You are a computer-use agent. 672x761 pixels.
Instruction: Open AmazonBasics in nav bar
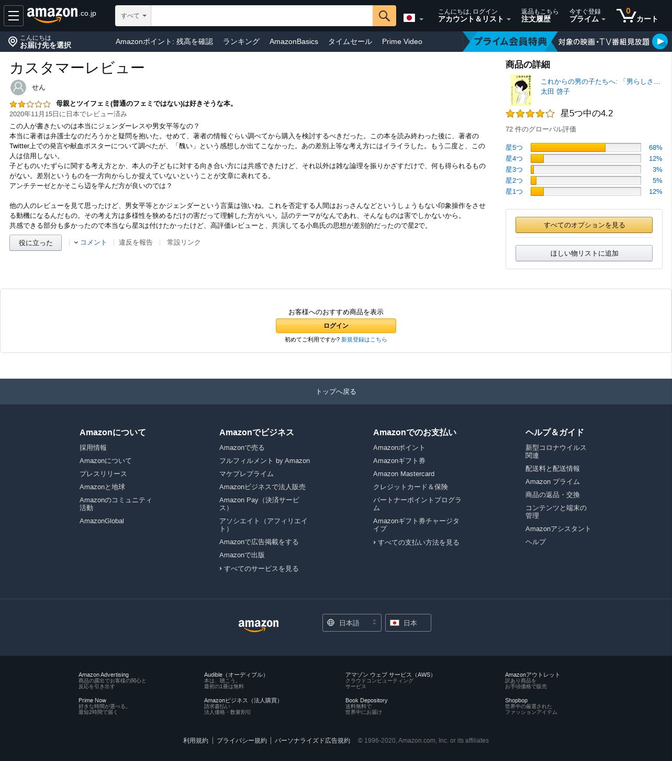pos(294,41)
